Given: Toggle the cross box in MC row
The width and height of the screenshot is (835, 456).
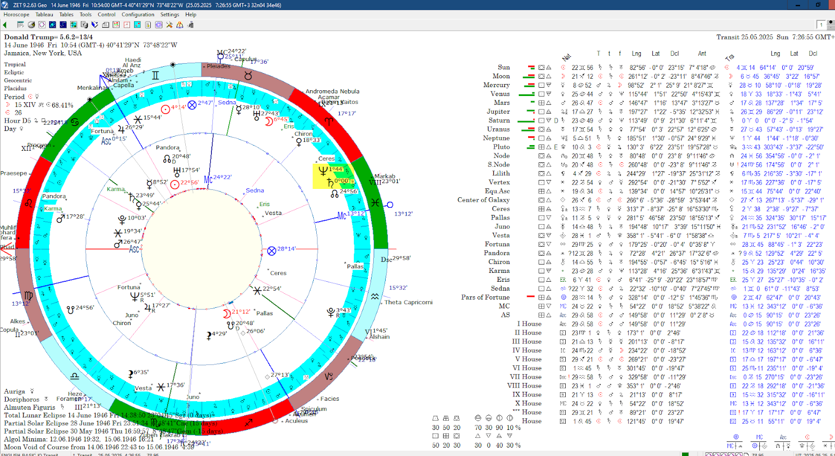Looking at the screenshot, I should [541, 306].
